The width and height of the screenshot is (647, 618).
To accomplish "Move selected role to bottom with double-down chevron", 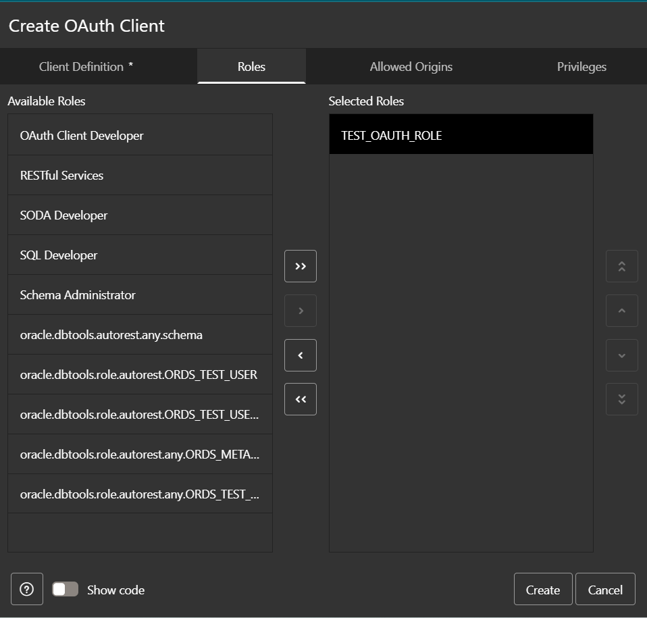I will 621,399.
